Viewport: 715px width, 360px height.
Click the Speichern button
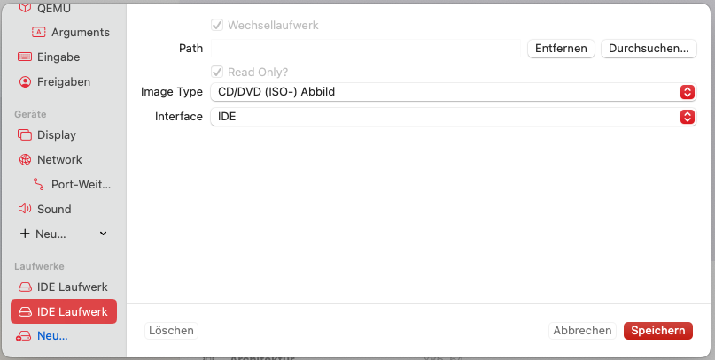(x=657, y=331)
